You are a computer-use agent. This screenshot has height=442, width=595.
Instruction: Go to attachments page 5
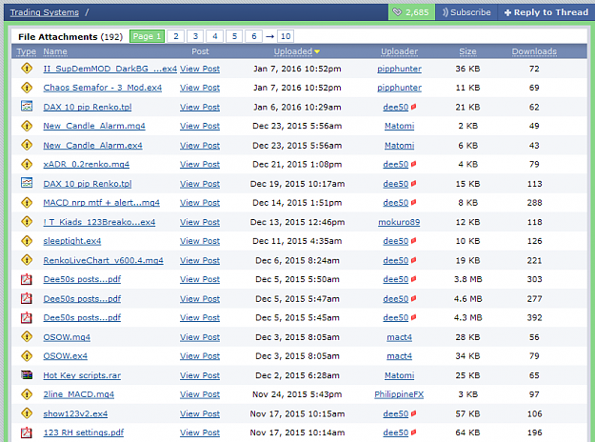click(x=234, y=36)
